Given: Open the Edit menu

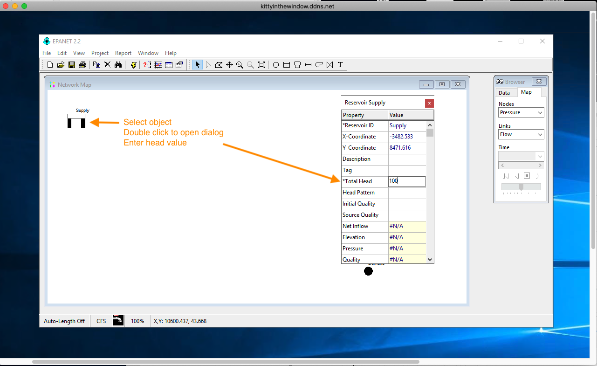Looking at the screenshot, I should coord(62,53).
